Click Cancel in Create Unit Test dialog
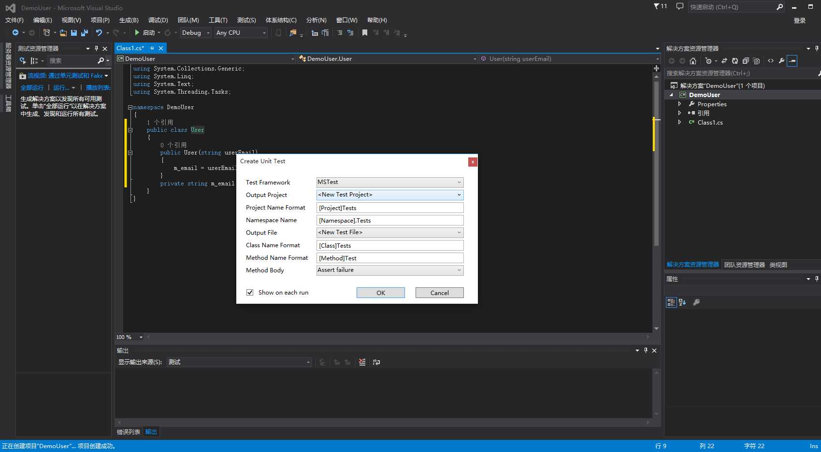The image size is (821, 452). tap(440, 293)
